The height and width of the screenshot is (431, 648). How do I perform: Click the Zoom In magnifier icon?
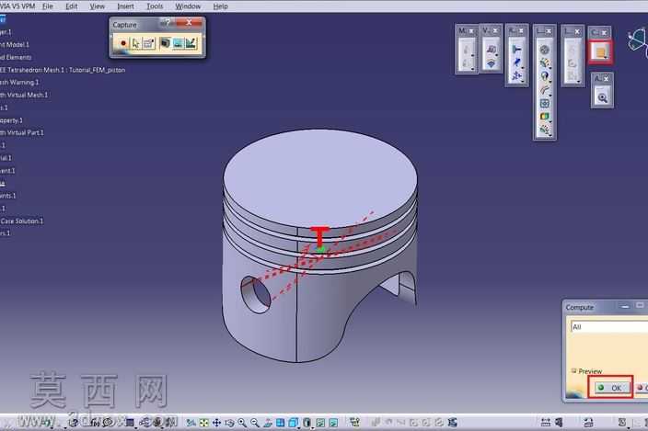(242, 423)
